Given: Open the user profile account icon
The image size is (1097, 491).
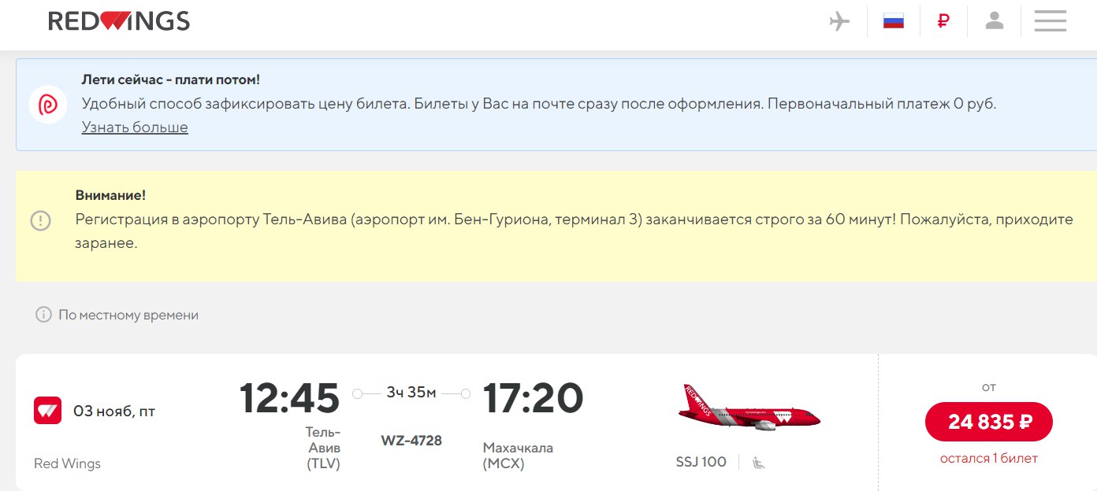Looking at the screenshot, I should coord(995,21).
